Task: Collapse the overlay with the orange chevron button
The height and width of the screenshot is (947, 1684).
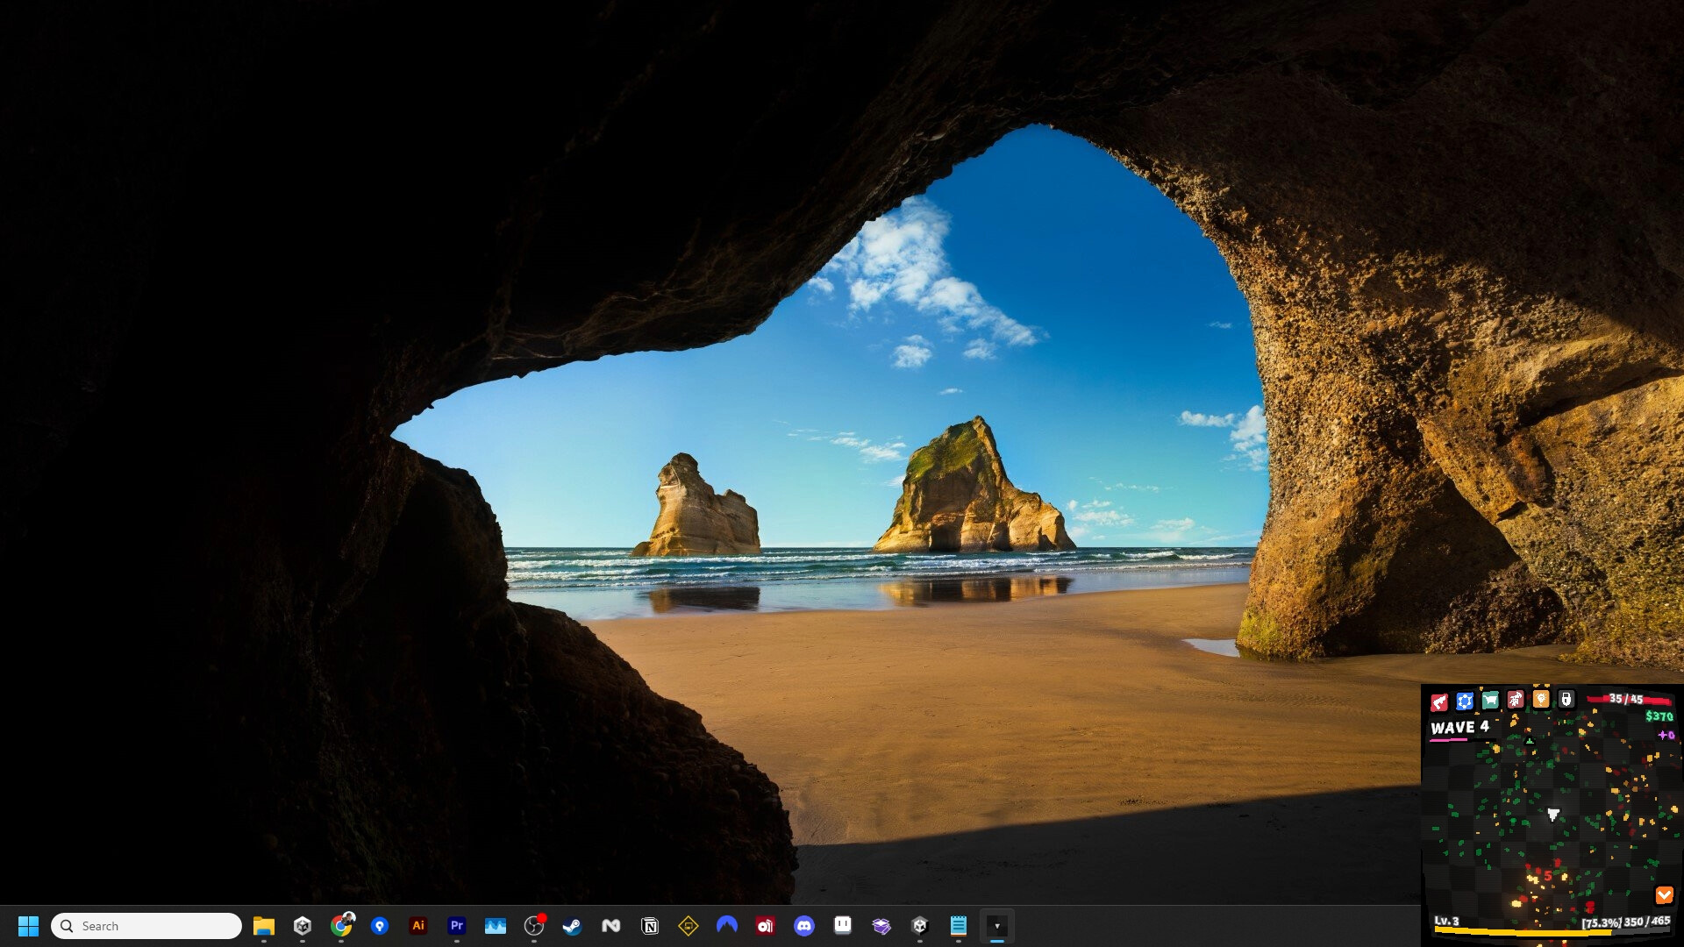Action: (x=1665, y=895)
